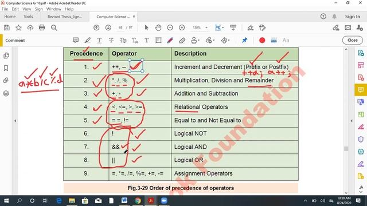367x206 pixels.
Task: Click the volume speaker tray icon
Action: click(x=322, y=201)
